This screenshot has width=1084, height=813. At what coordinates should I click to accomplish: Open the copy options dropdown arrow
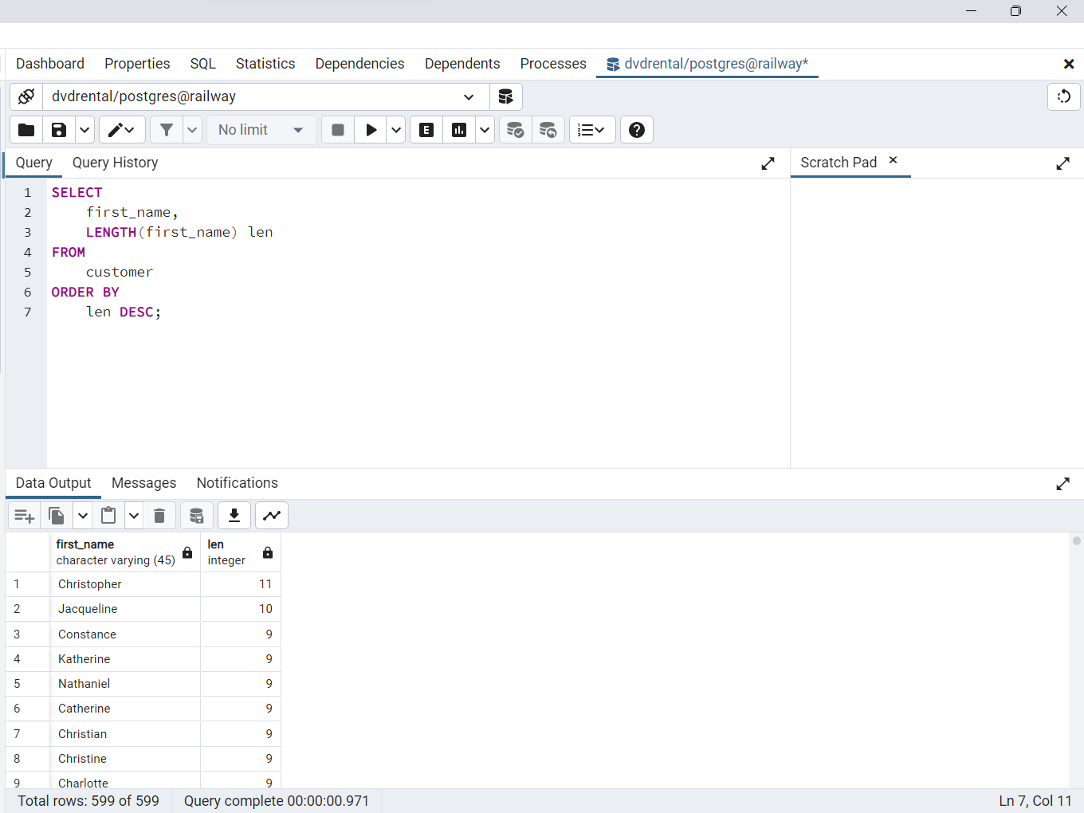tap(83, 516)
